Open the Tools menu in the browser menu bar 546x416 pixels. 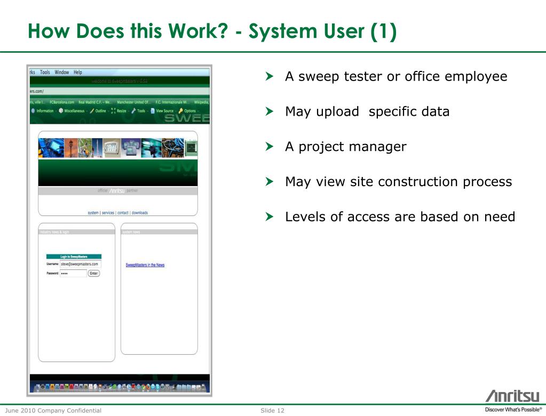[x=45, y=73]
